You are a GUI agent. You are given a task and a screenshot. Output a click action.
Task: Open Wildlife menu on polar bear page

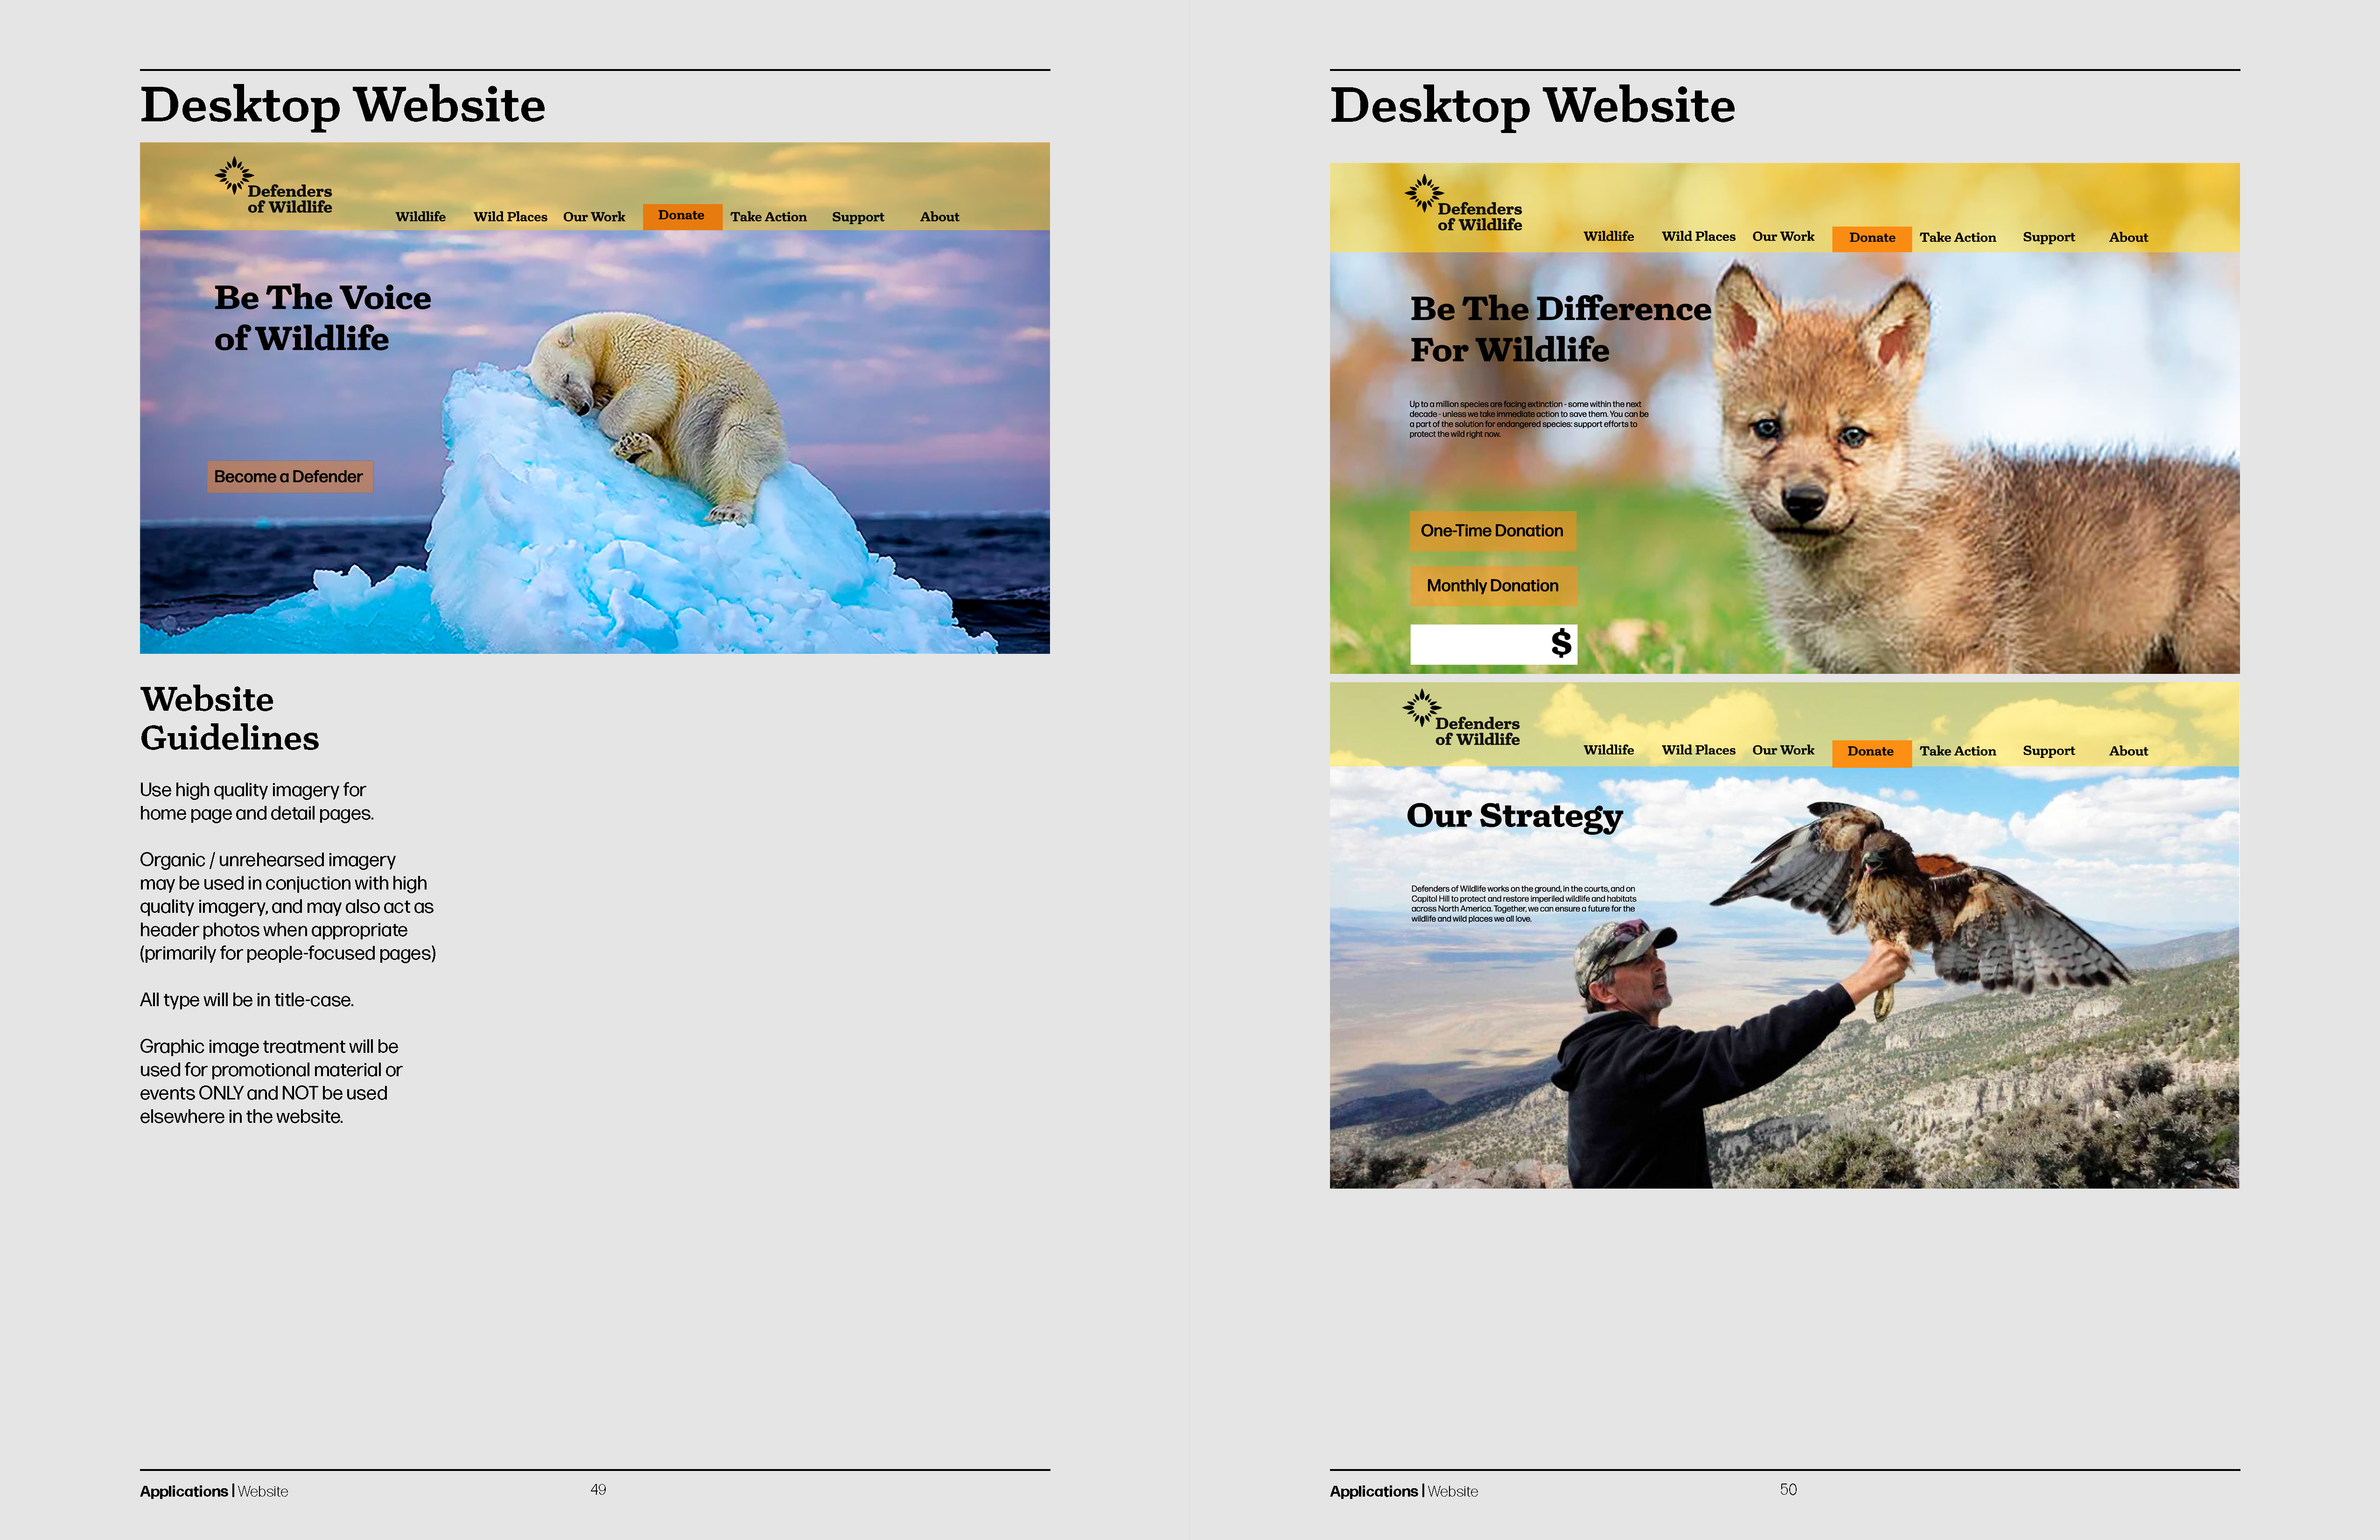[420, 217]
